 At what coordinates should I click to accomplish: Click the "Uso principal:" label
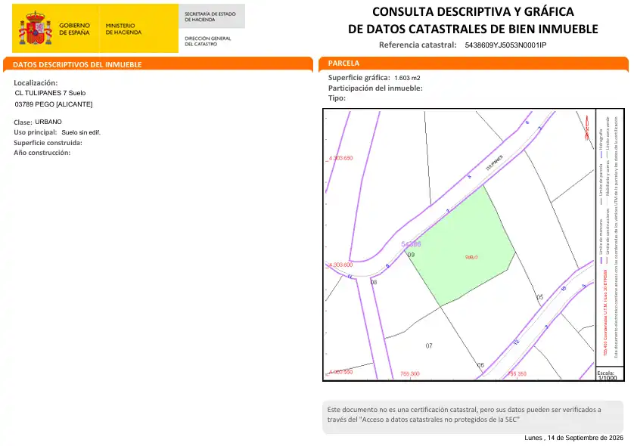tap(35, 132)
